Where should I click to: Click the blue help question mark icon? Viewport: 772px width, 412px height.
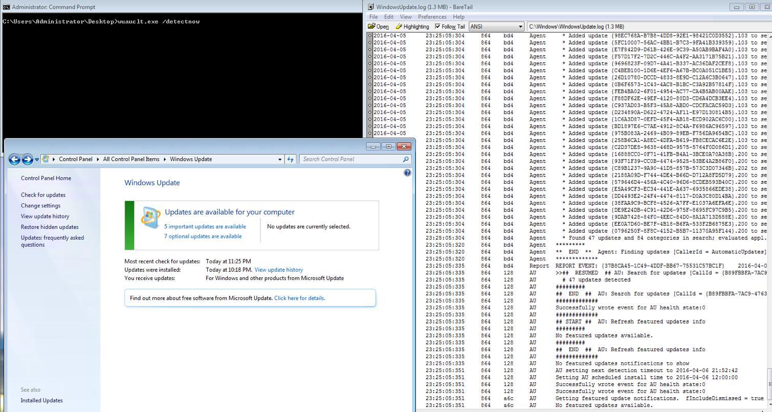[x=407, y=173]
